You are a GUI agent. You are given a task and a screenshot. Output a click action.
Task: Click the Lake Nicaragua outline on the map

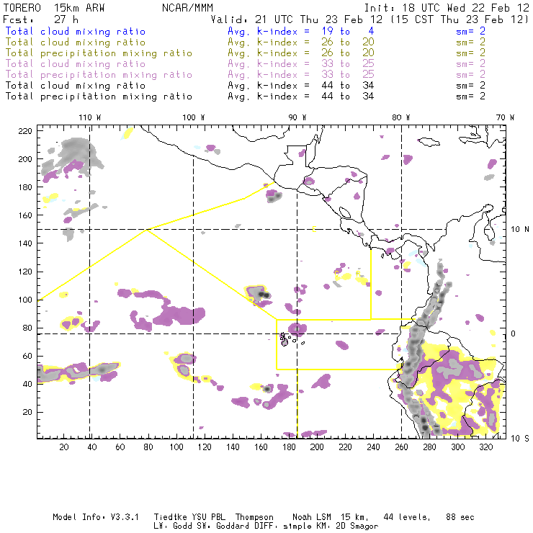344,212
